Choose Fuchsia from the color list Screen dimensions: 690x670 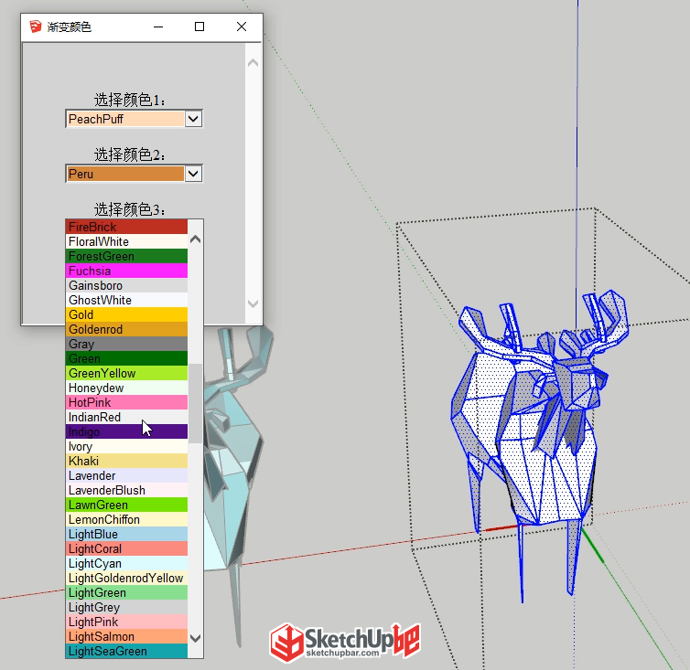[x=126, y=271]
